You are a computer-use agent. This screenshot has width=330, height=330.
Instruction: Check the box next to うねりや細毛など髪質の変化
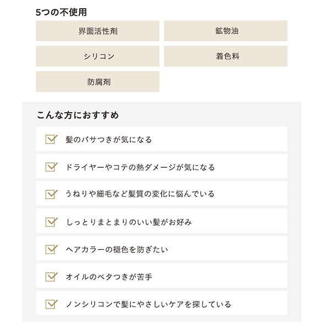(51, 194)
